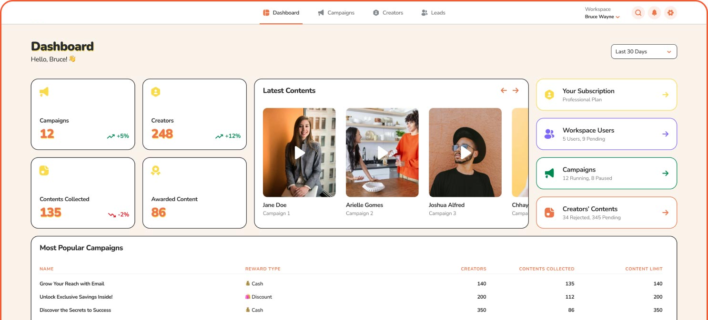Image resolution: width=708 pixels, height=320 pixels.
Task: Click the search icon in header
Action: click(638, 13)
